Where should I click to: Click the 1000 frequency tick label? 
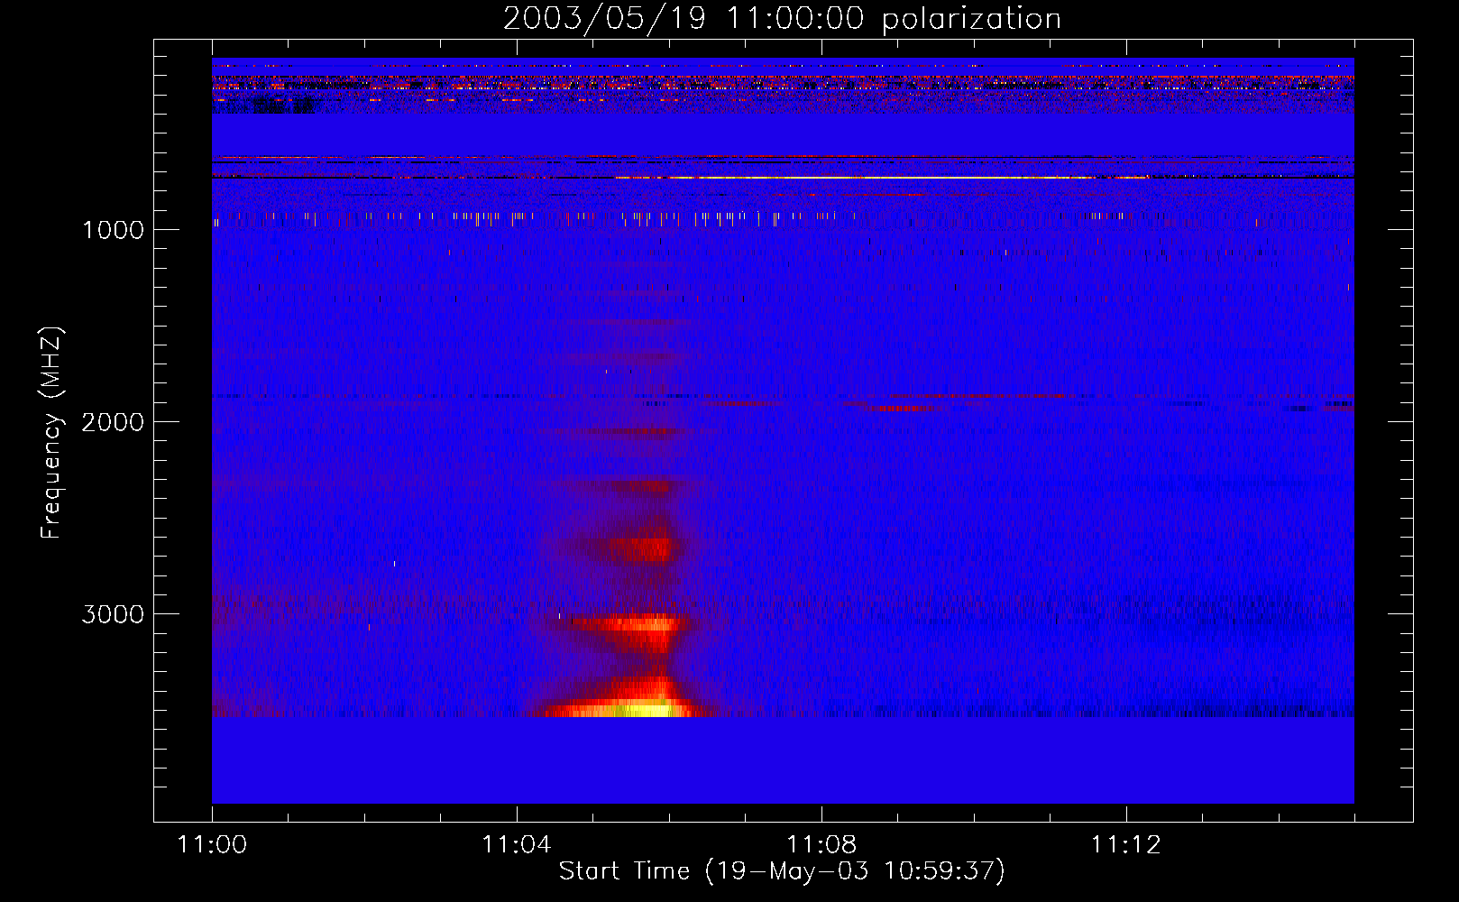click(x=113, y=230)
